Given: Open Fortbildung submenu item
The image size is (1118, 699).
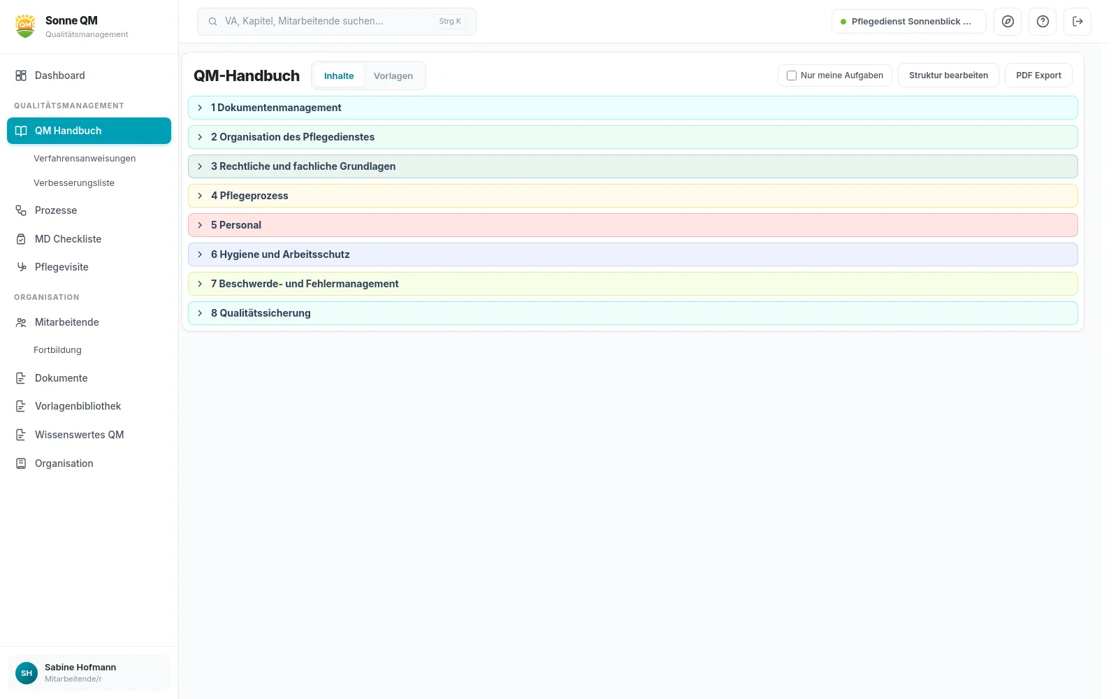Looking at the screenshot, I should click(57, 350).
